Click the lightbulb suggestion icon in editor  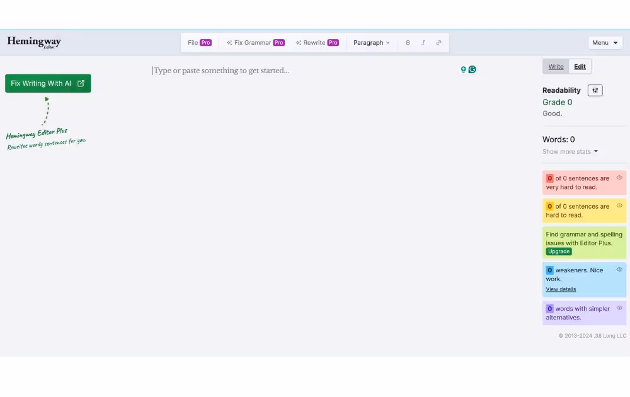[463, 69]
